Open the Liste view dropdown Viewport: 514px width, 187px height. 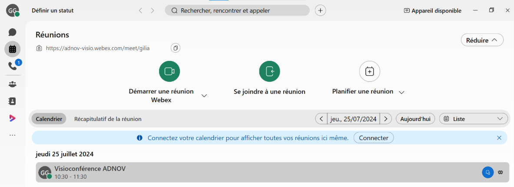pyautogui.click(x=473, y=119)
